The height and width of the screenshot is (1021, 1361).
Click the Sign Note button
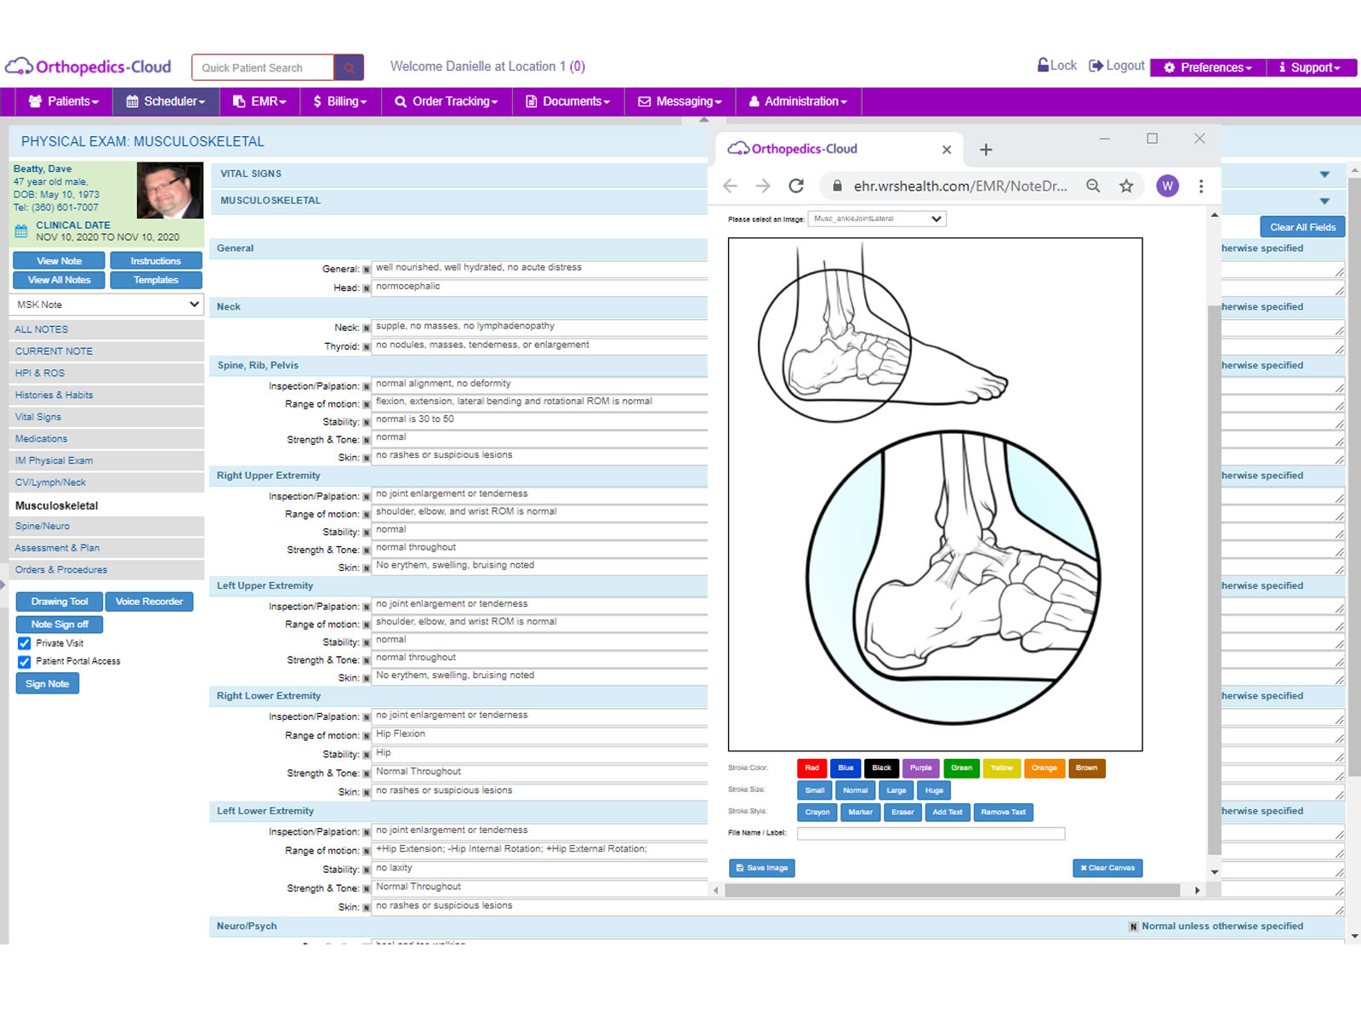[47, 684]
